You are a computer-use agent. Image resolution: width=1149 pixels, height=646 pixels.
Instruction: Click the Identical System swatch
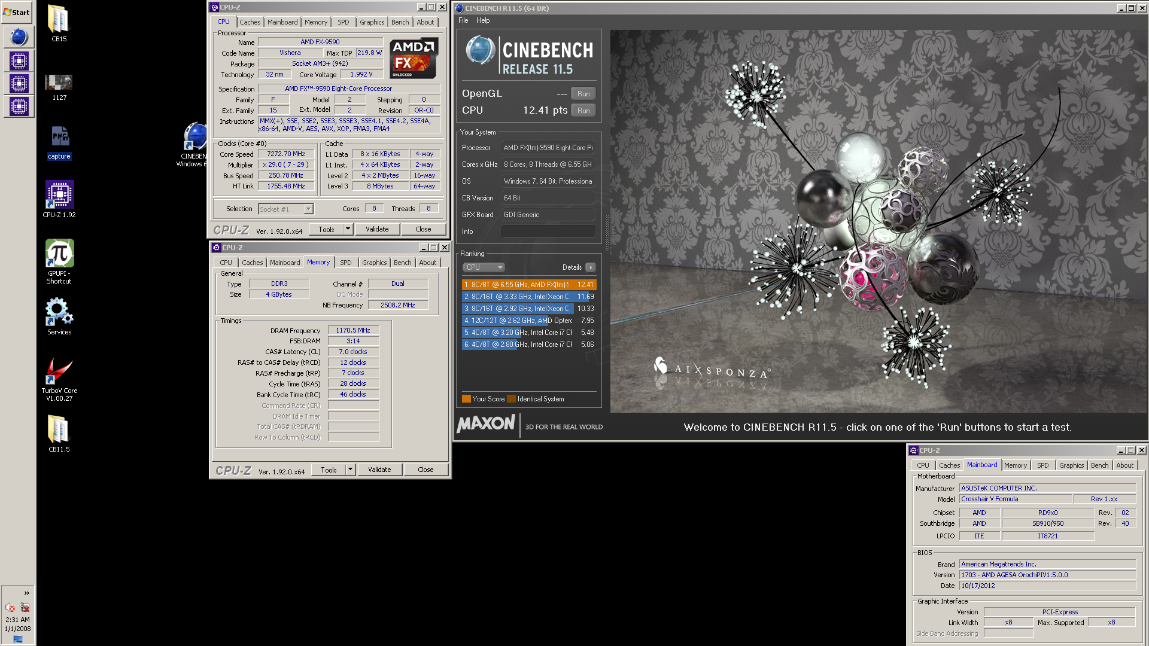tap(511, 399)
